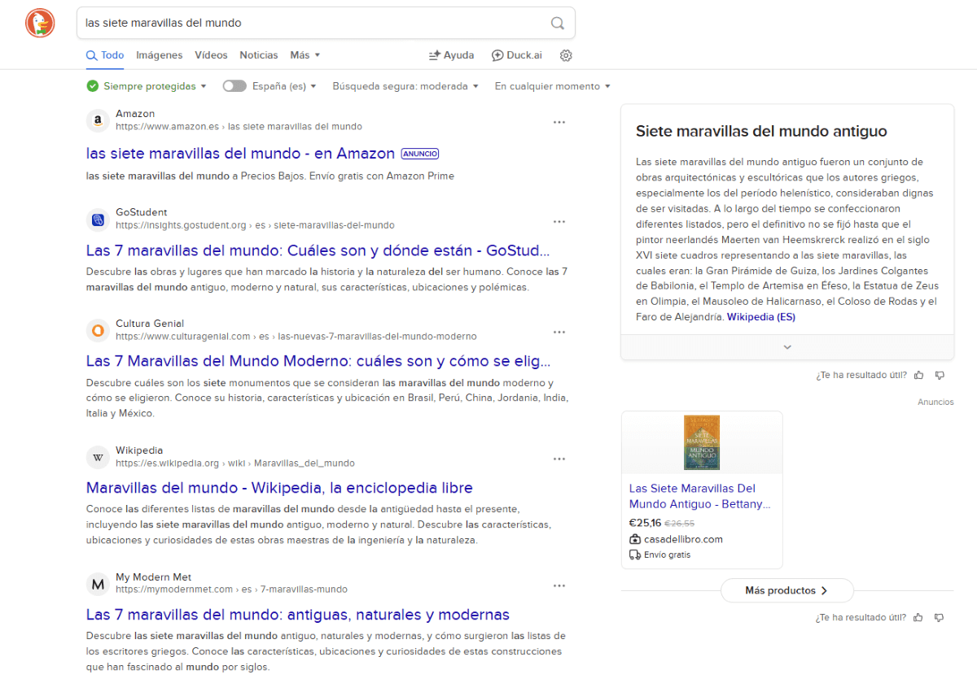Viewport: 977px width, 683px height.
Task: Thumbs down the products ads section
Action: tap(940, 617)
